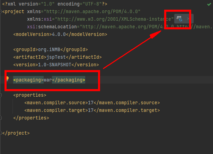Click the yellow lightbulb quick-fix icon
The width and height of the screenshot is (213, 154).
tap(7, 79)
